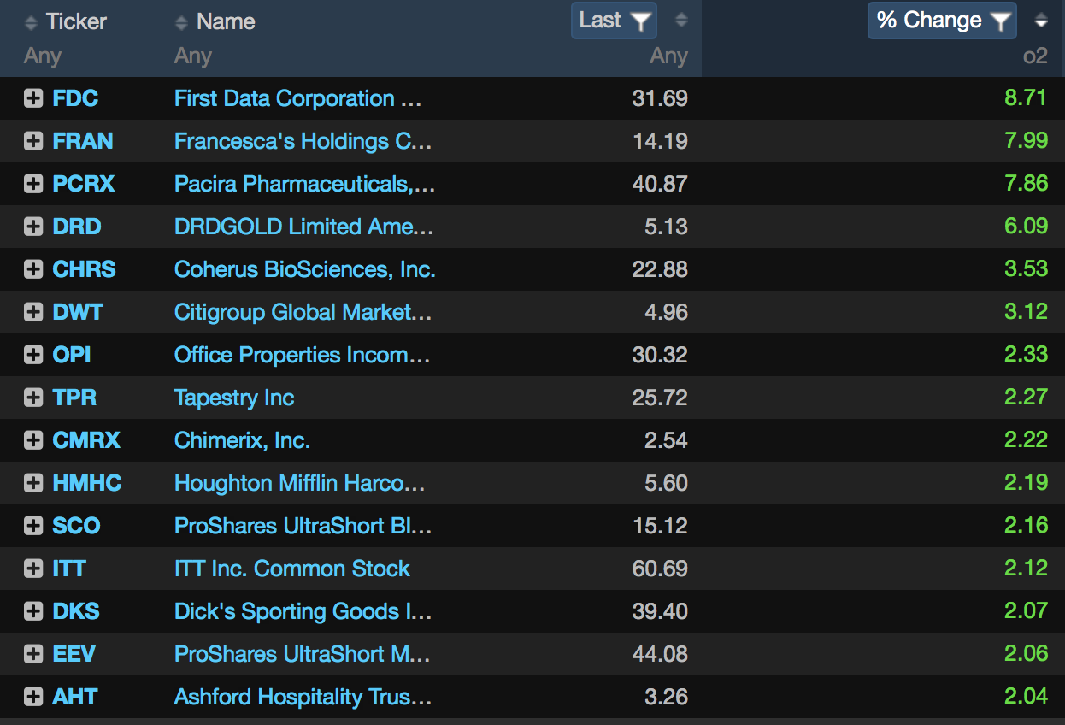Screen dimensions: 1065x725
Task: Open Pacira Pharmaceuticals name link
Action: click(304, 184)
